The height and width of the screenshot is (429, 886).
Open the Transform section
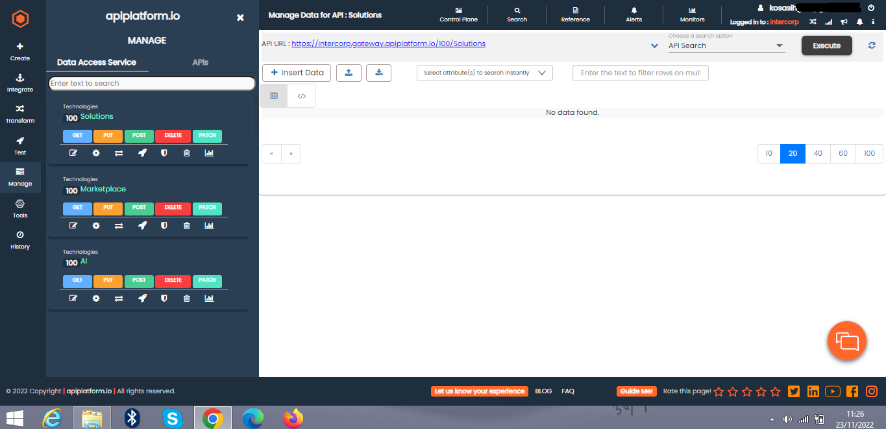tap(20, 114)
